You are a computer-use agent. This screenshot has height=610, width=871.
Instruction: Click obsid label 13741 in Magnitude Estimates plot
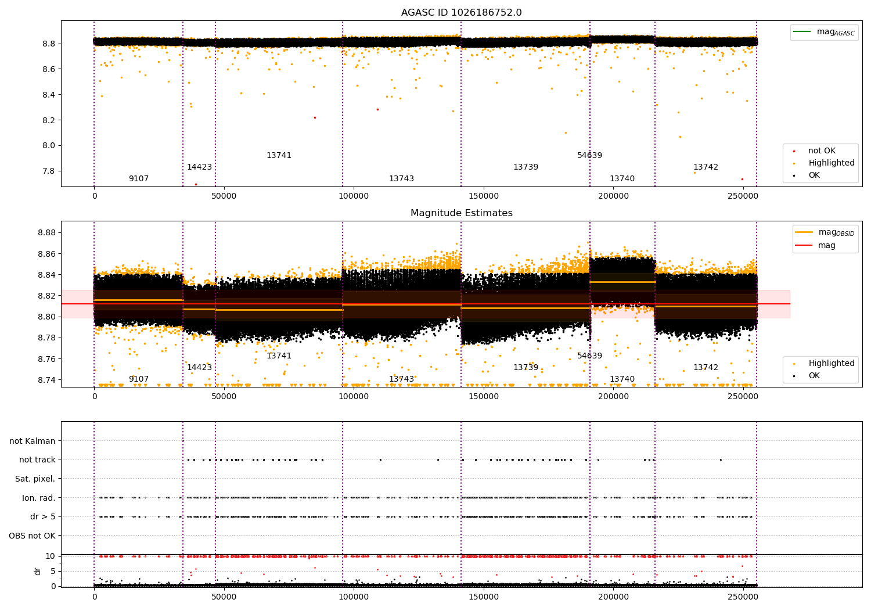tap(279, 356)
